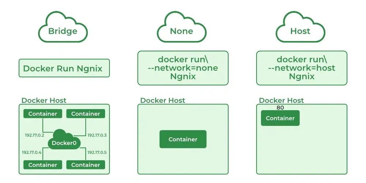Click the 192.17.0.3 IP address label

click(x=97, y=135)
